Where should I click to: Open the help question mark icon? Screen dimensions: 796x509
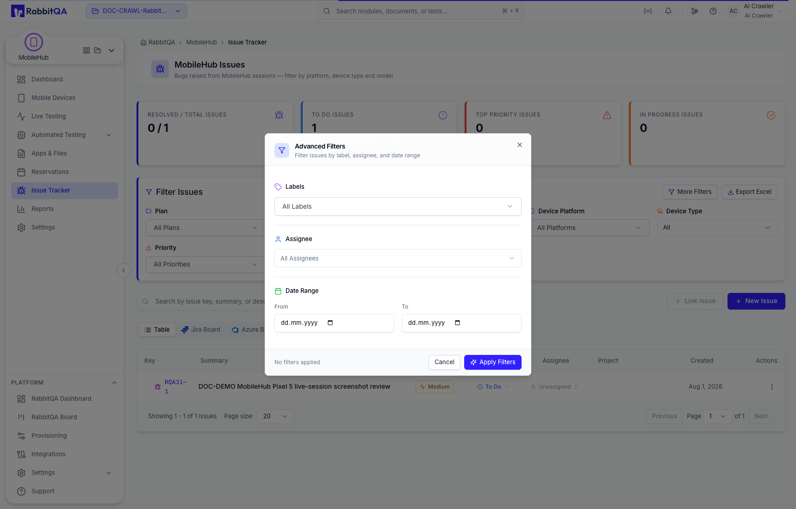tap(713, 11)
